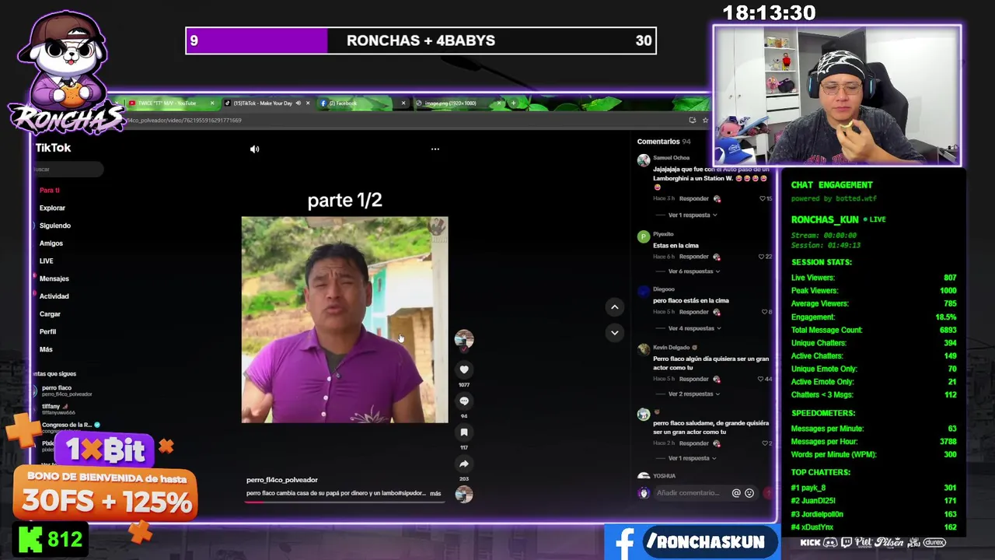Click the TikTok logo
995x560 pixels.
pyautogui.click(x=53, y=148)
